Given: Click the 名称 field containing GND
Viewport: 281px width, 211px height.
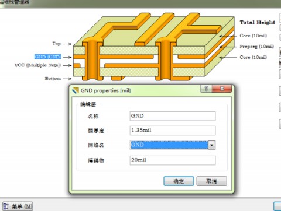Looking at the screenshot, I should click(x=173, y=116).
